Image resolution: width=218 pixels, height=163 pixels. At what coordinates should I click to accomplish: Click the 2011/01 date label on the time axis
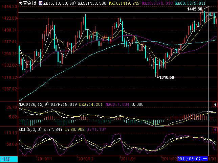pyautogui.click(x=128, y=159)
